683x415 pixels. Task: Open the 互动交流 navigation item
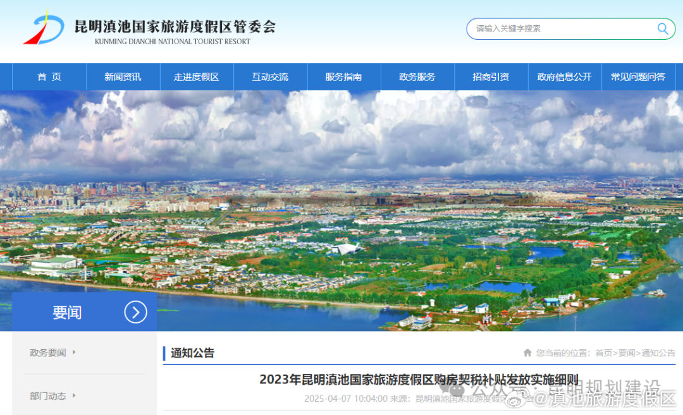point(270,77)
